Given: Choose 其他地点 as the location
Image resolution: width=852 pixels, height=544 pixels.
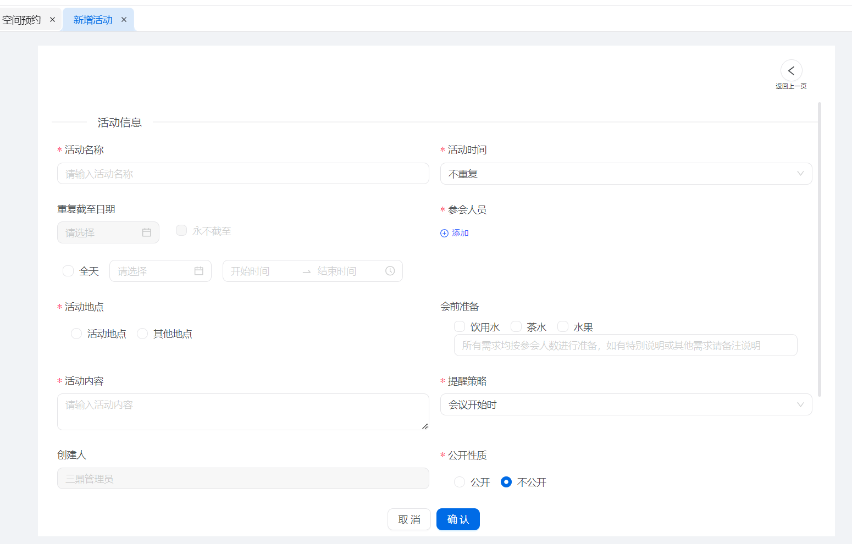Looking at the screenshot, I should (142, 334).
